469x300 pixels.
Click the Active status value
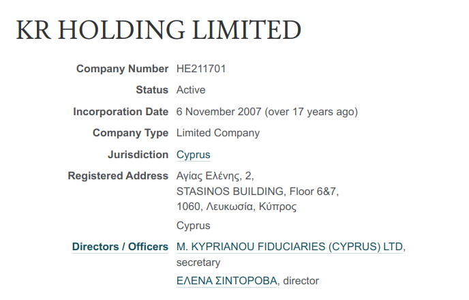pos(191,90)
